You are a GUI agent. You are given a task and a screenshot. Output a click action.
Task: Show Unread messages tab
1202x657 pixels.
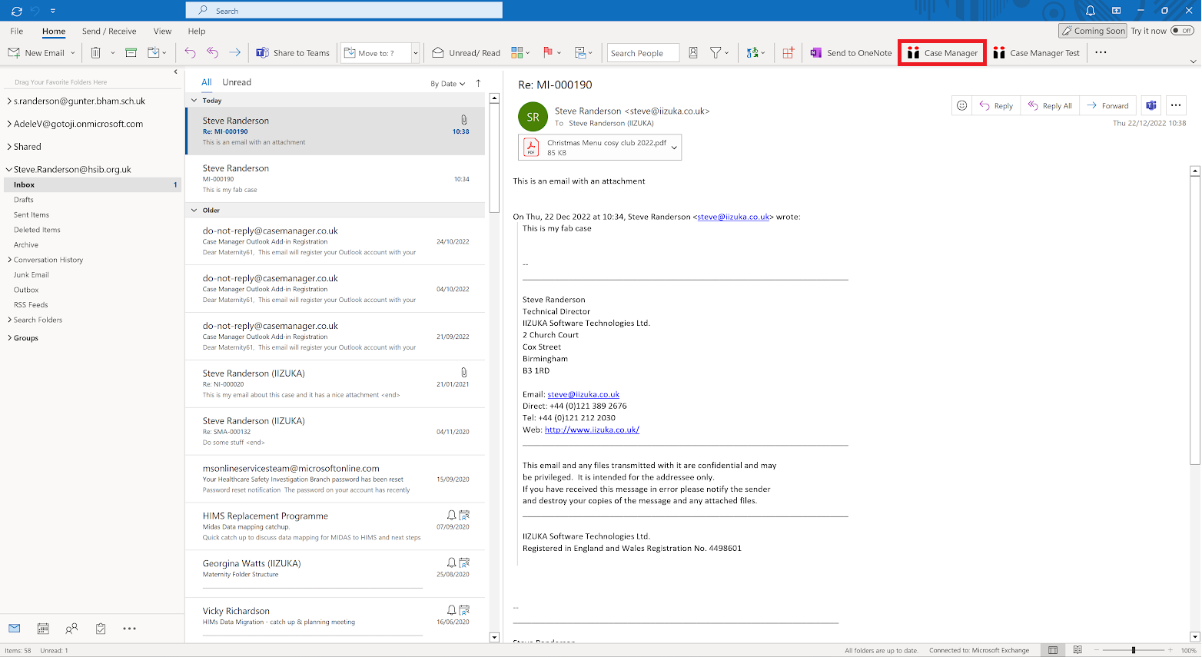237,82
